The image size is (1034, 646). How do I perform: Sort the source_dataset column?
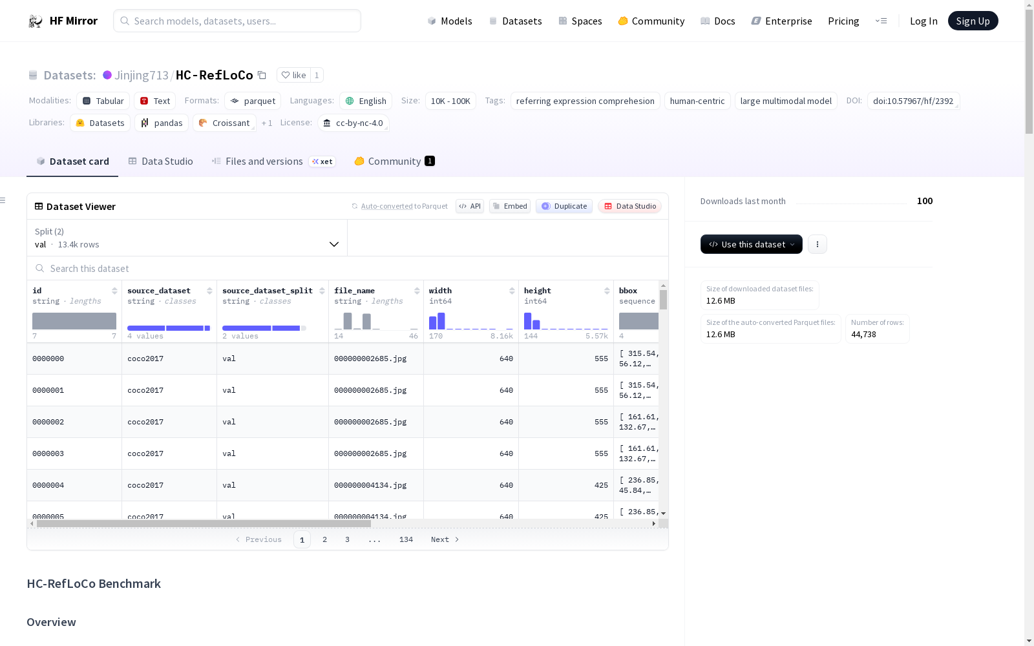coord(209,291)
